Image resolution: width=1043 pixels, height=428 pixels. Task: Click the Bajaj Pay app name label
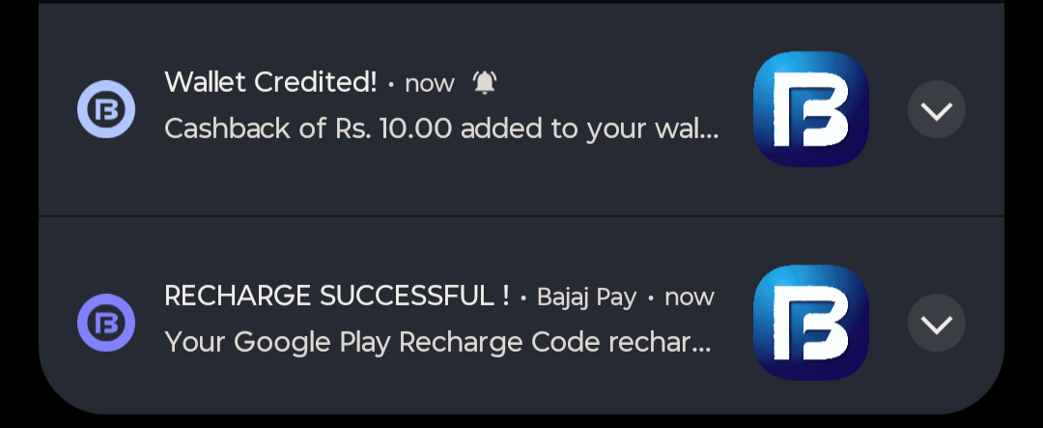[586, 297]
